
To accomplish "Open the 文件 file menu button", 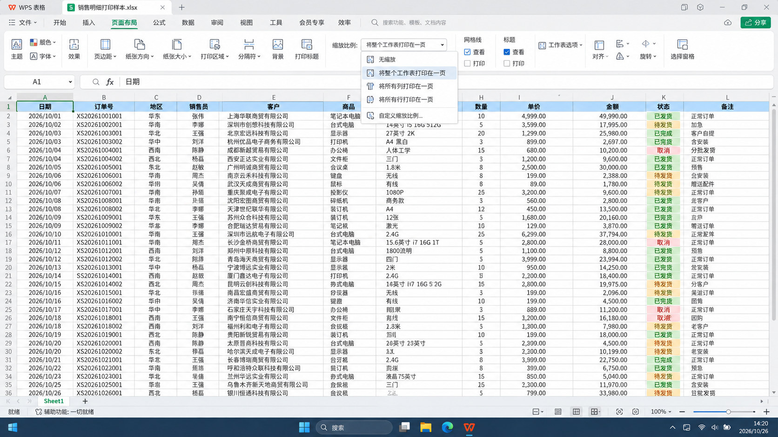I will (x=23, y=22).
